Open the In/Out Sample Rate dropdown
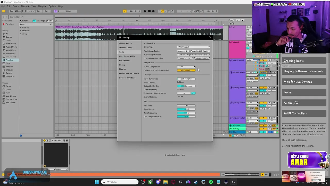Screen dimensions: 330x186 [x=186, y=67]
